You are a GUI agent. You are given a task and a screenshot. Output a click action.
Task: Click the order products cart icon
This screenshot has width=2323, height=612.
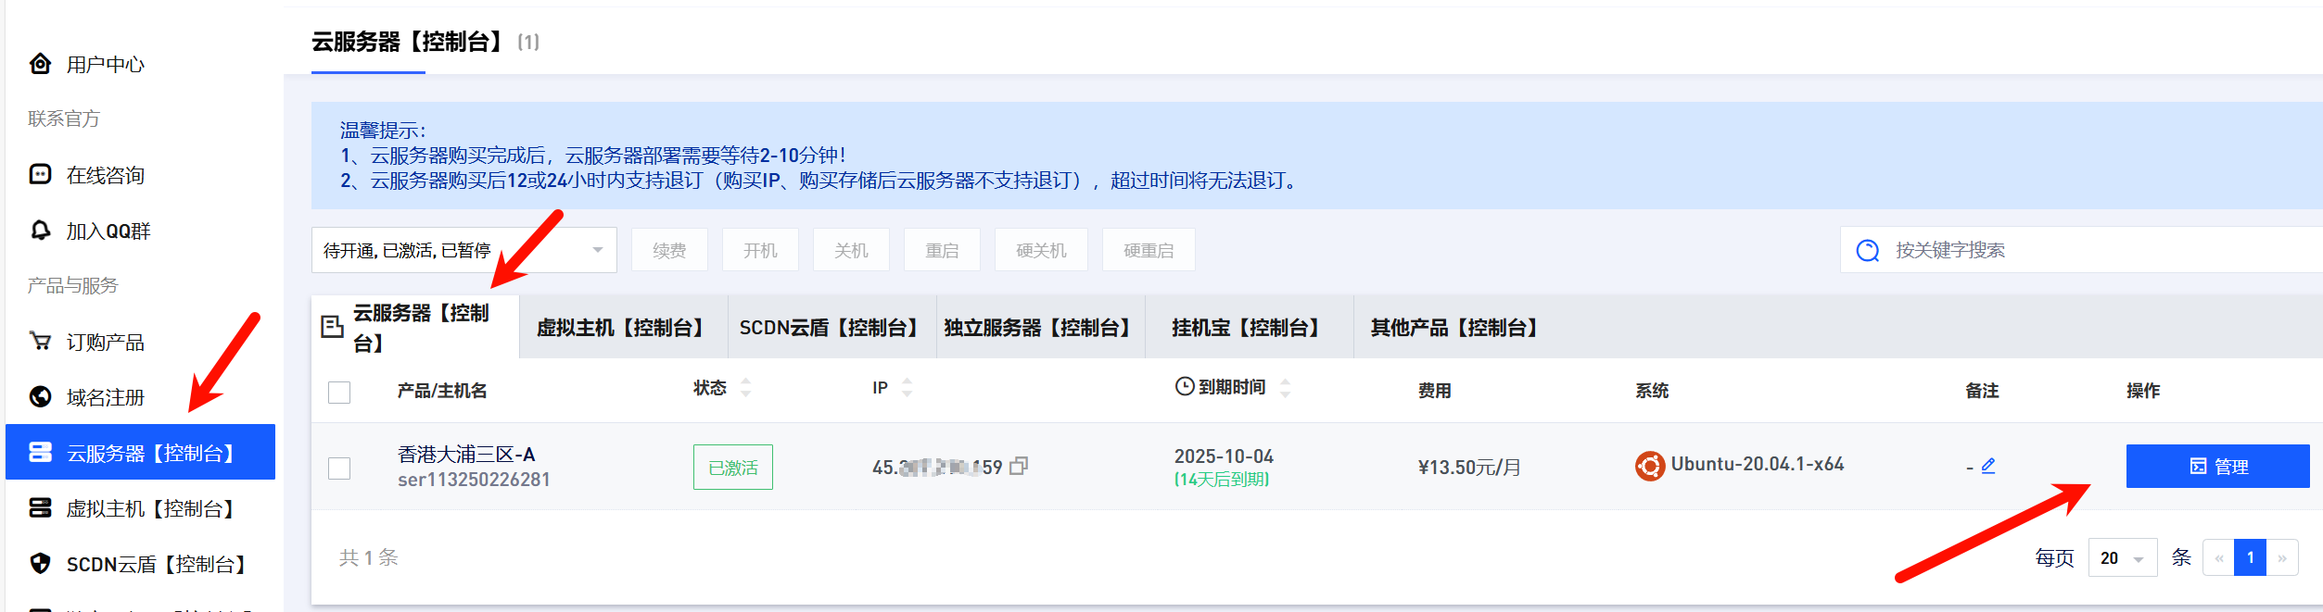(x=41, y=342)
